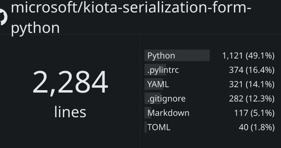Viewport: 281px width, 148px height.
Task: Click the 1,121 (49.1%) Python value
Action: point(248,56)
